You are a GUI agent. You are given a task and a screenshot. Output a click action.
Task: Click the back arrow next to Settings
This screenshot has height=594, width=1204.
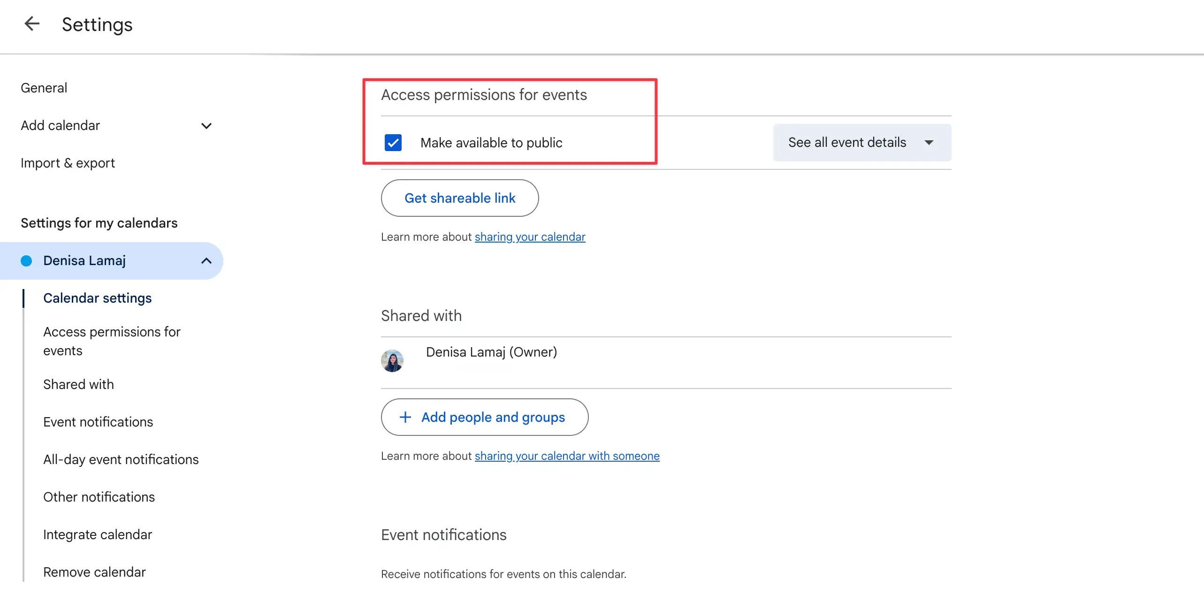[x=32, y=24]
